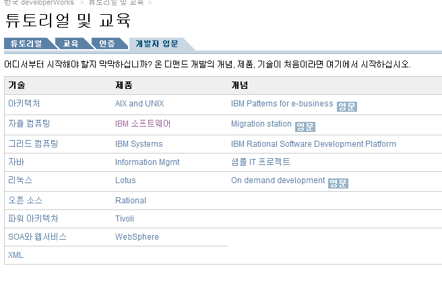
Task: Open the XML link
Action: (x=15, y=255)
